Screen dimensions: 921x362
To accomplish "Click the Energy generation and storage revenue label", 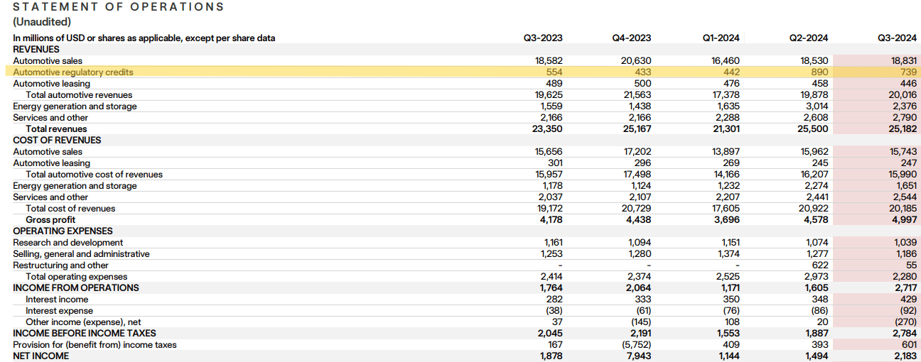I will tap(75, 106).
